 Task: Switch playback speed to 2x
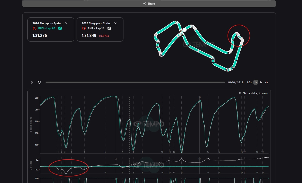click(x=261, y=82)
